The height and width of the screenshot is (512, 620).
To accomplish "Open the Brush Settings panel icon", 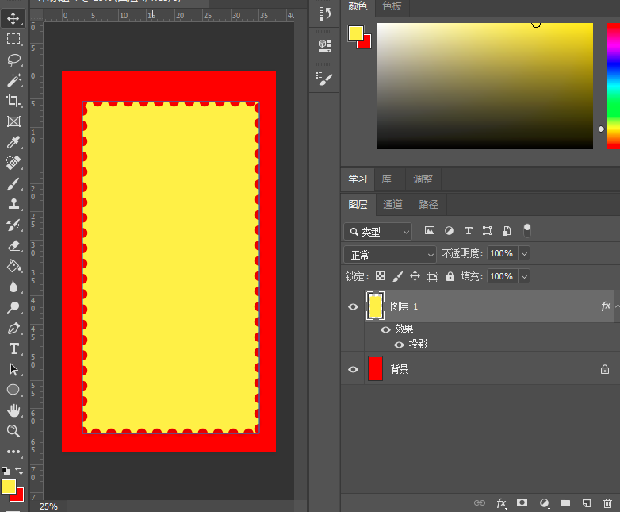I will pos(324,79).
